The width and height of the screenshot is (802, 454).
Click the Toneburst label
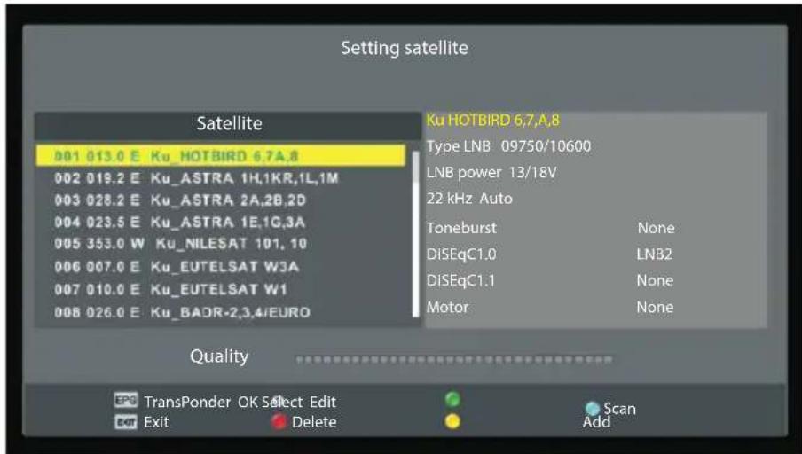tap(461, 228)
